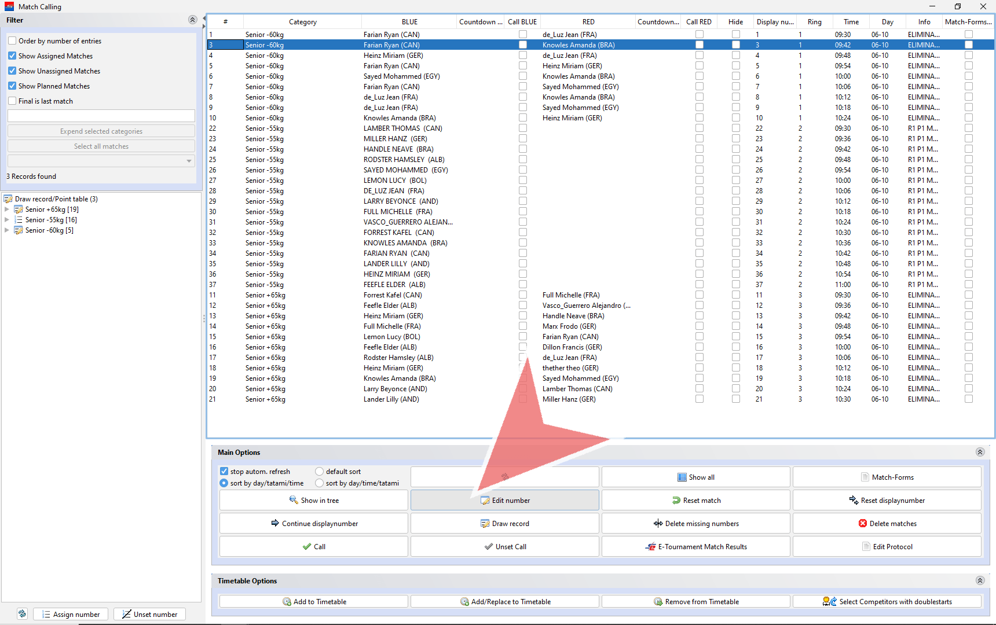Click Delete missing numbers button
This screenshot has height=625, width=996.
tap(695, 524)
